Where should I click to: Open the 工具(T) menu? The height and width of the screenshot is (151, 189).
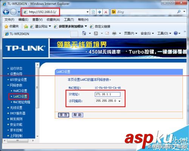click(x=69, y=20)
